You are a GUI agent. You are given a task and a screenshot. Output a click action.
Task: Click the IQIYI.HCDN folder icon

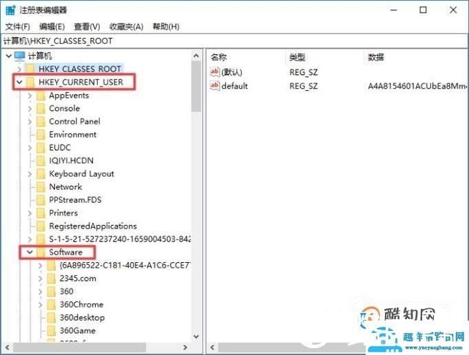pyautogui.click(x=41, y=160)
